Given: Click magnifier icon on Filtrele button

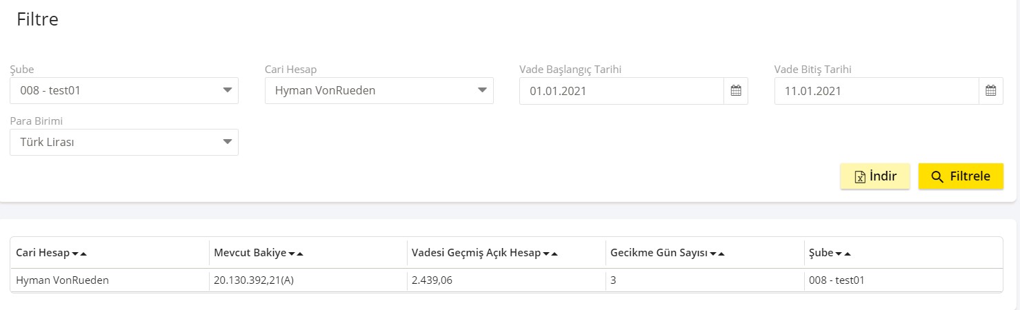Looking at the screenshot, I should (x=937, y=177).
